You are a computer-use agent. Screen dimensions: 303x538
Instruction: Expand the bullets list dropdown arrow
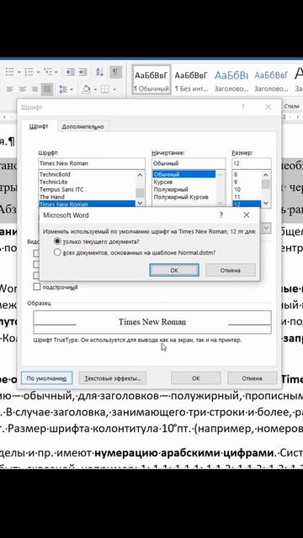click(19, 72)
